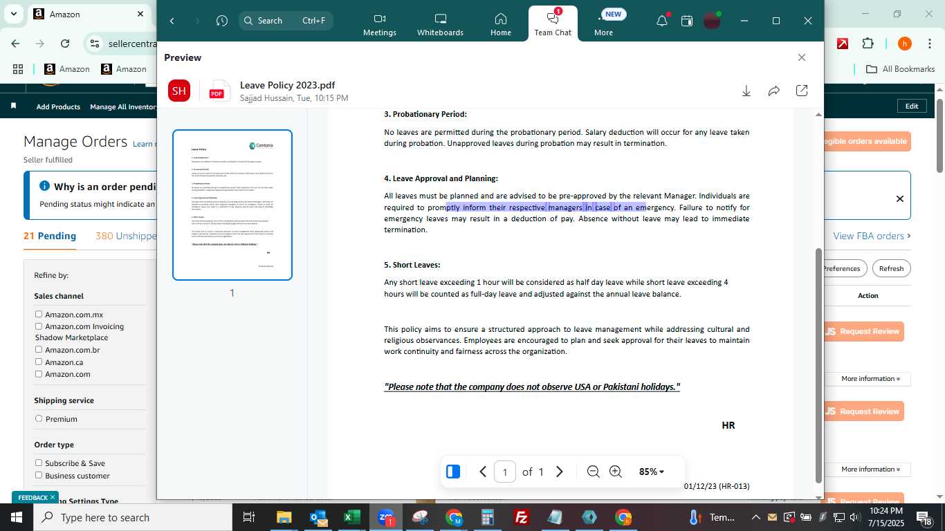This screenshot has height=531, width=945.
Task: Open the 85% zoom level dropdown
Action: [651, 472]
